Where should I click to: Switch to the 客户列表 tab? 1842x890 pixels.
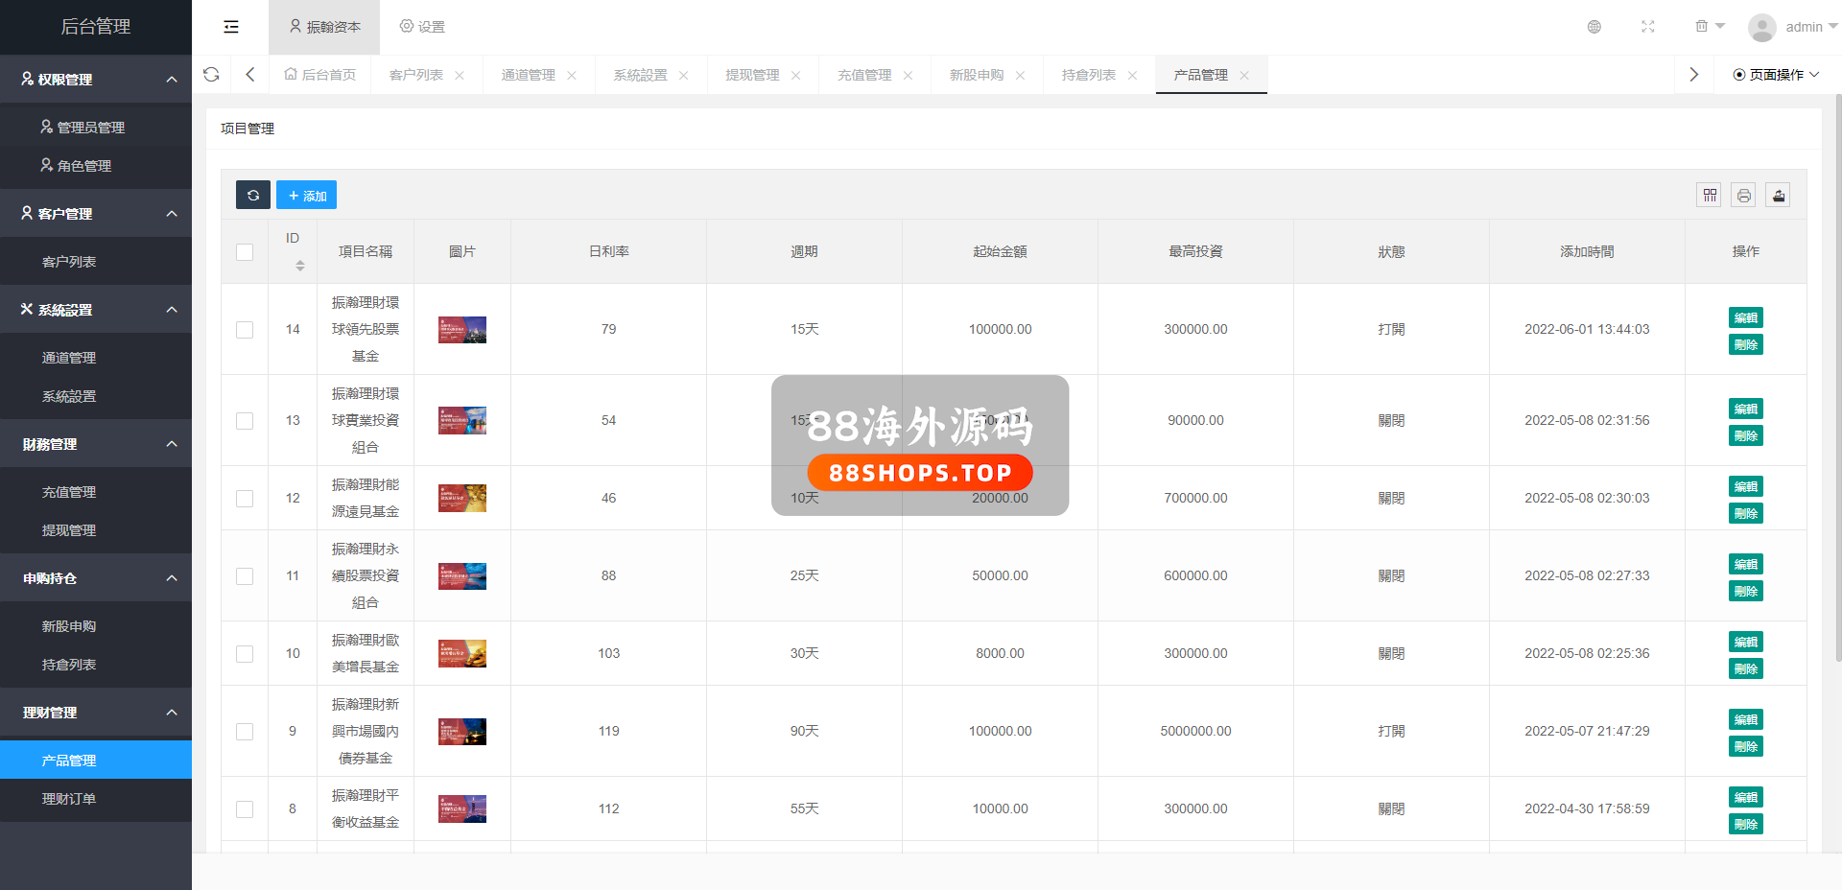point(416,75)
